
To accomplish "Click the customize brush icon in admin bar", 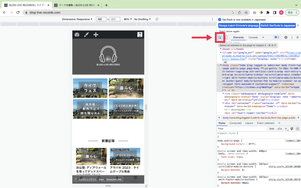I will (x=86, y=35).
